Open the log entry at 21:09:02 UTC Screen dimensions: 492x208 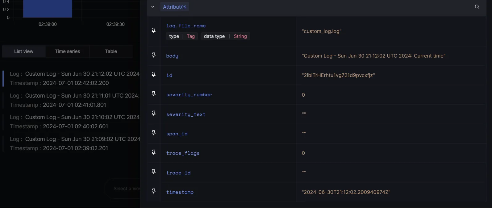click(72, 144)
